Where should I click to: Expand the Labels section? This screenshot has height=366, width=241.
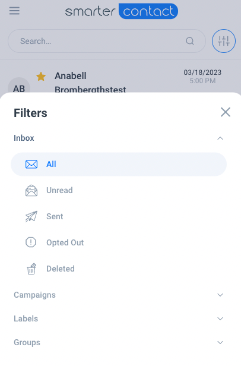click(119, 318)
